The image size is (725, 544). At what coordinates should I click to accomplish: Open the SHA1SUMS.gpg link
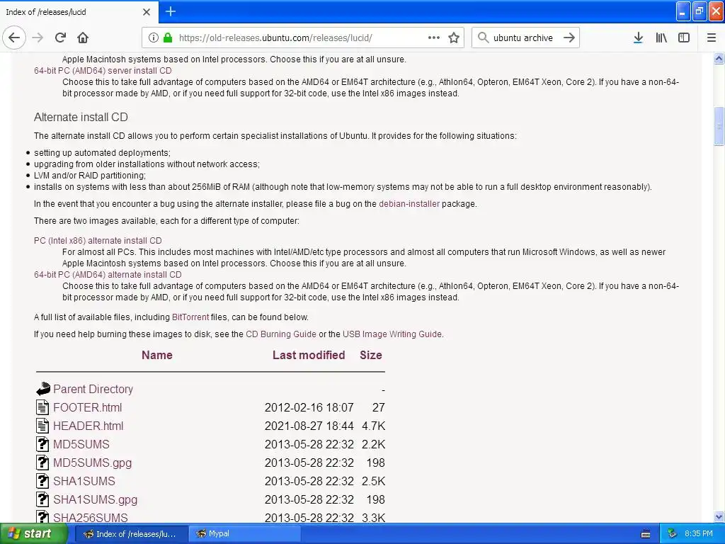pyautogui.click(x=96, y=500)
